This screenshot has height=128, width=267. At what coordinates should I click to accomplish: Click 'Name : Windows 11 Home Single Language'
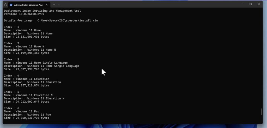click(36, 63)
